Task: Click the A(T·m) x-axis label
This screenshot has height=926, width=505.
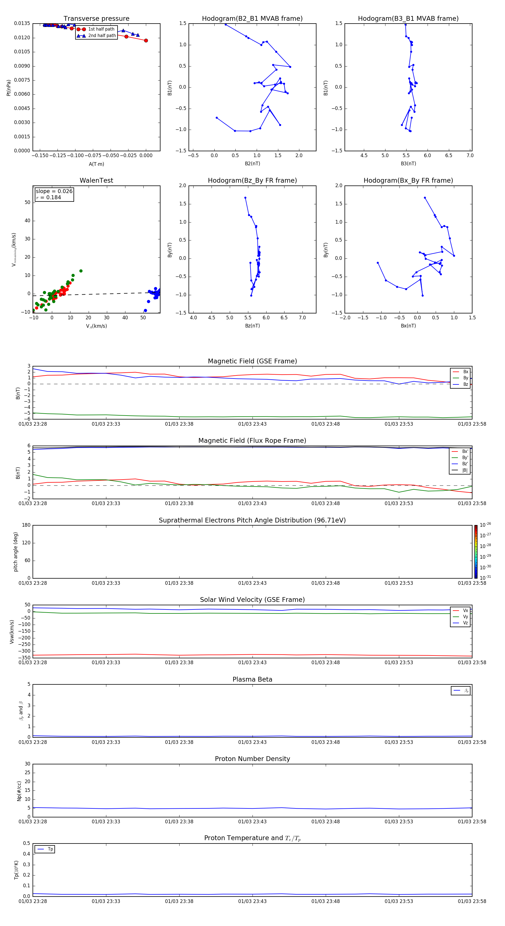Action: click(x=96, y=164)
